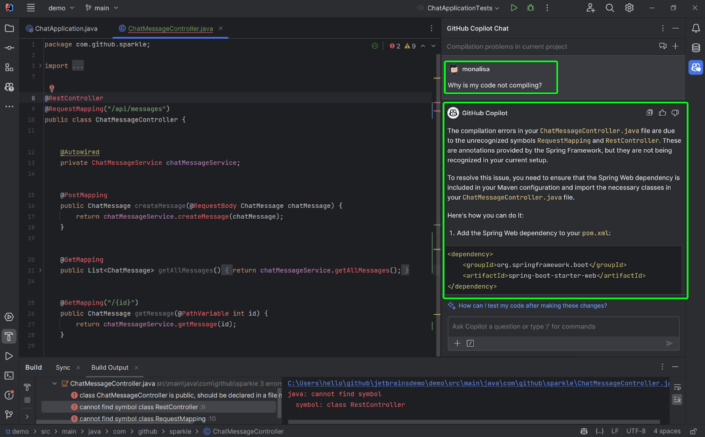Screen dimensions: 705x437
Task: Add attachment with plus in chat input
Action: pos(457,343)
